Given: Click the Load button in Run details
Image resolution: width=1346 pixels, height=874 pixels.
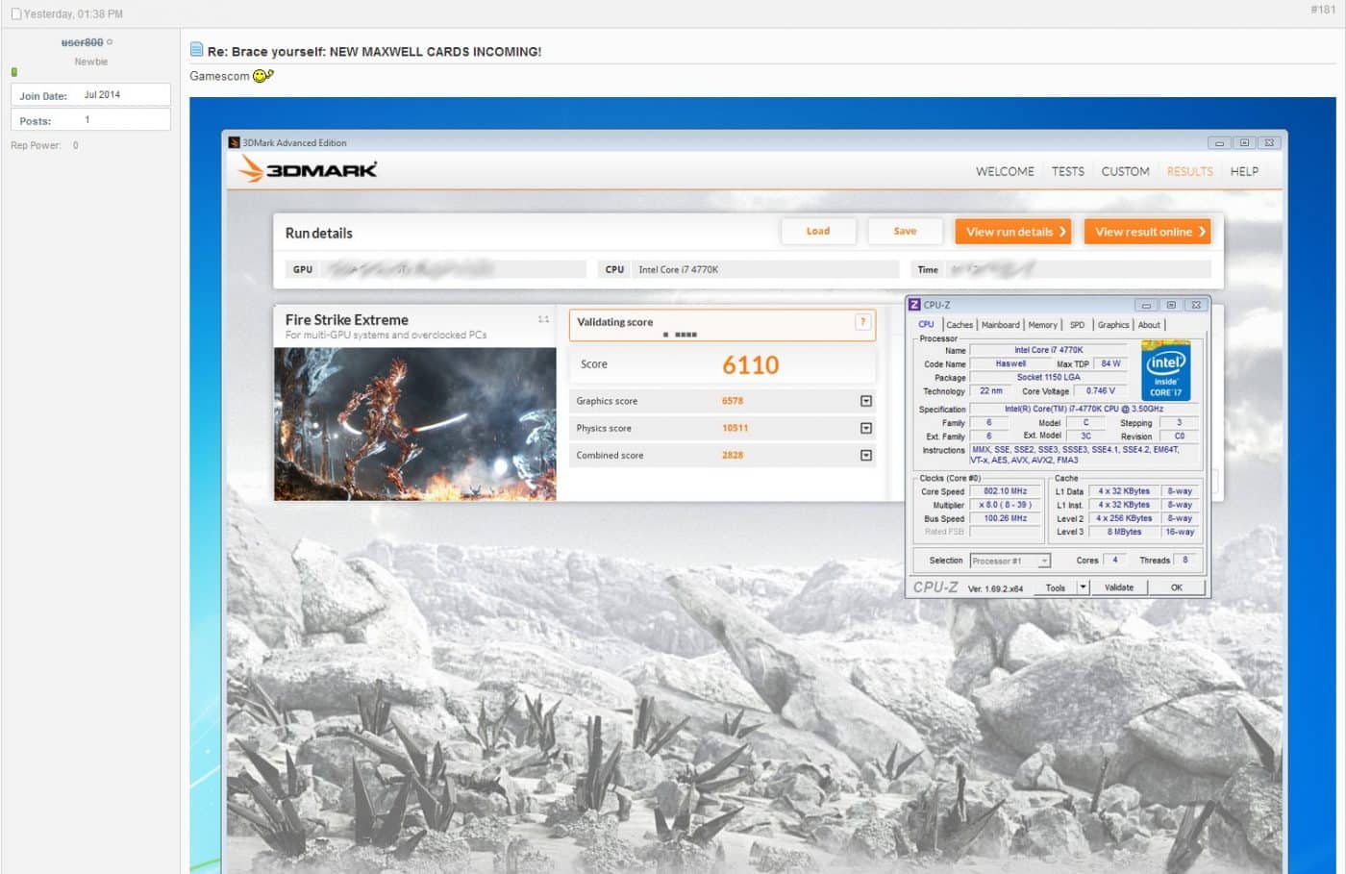Looking at the screenshot, I should (818, 231).
